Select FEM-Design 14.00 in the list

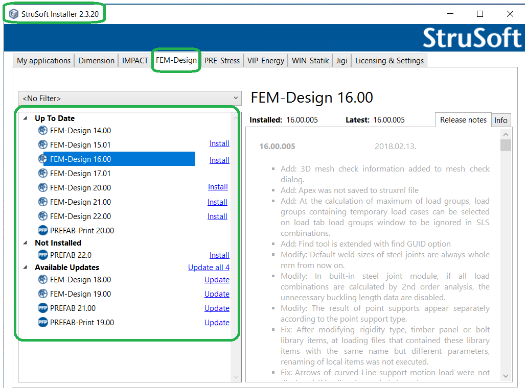(x=80, y=130)
